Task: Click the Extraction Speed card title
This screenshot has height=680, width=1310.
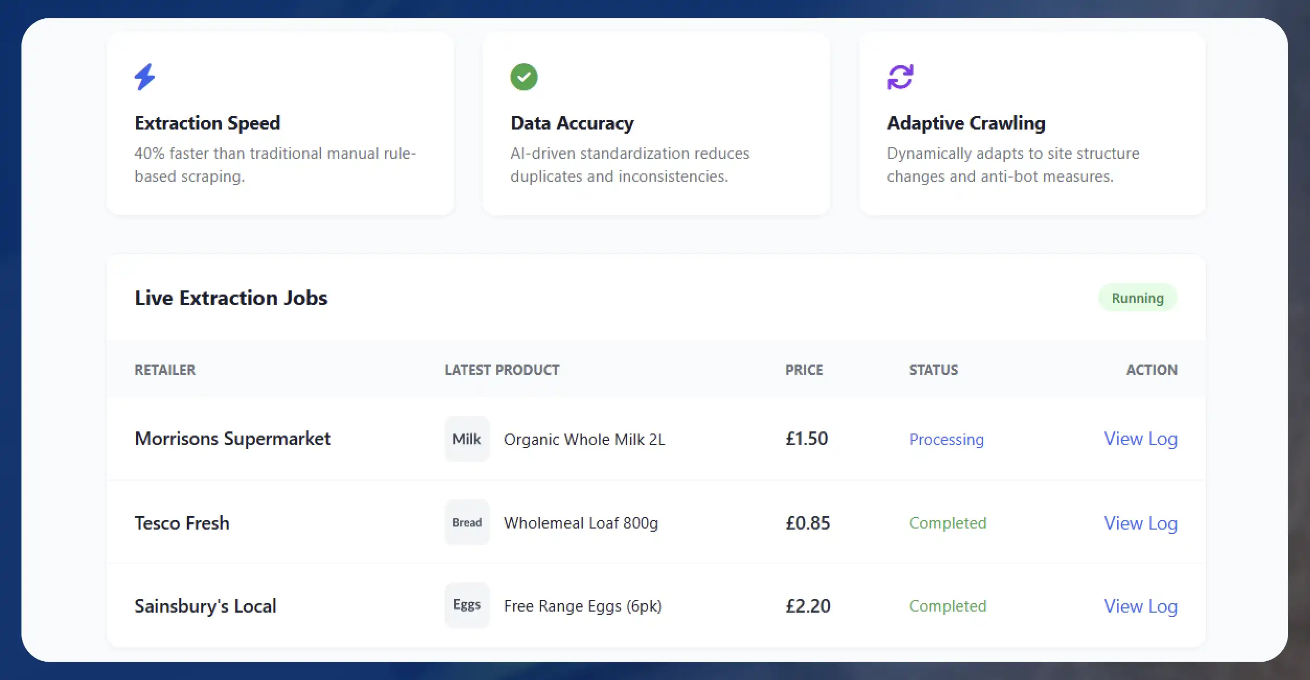Action: 208,123
